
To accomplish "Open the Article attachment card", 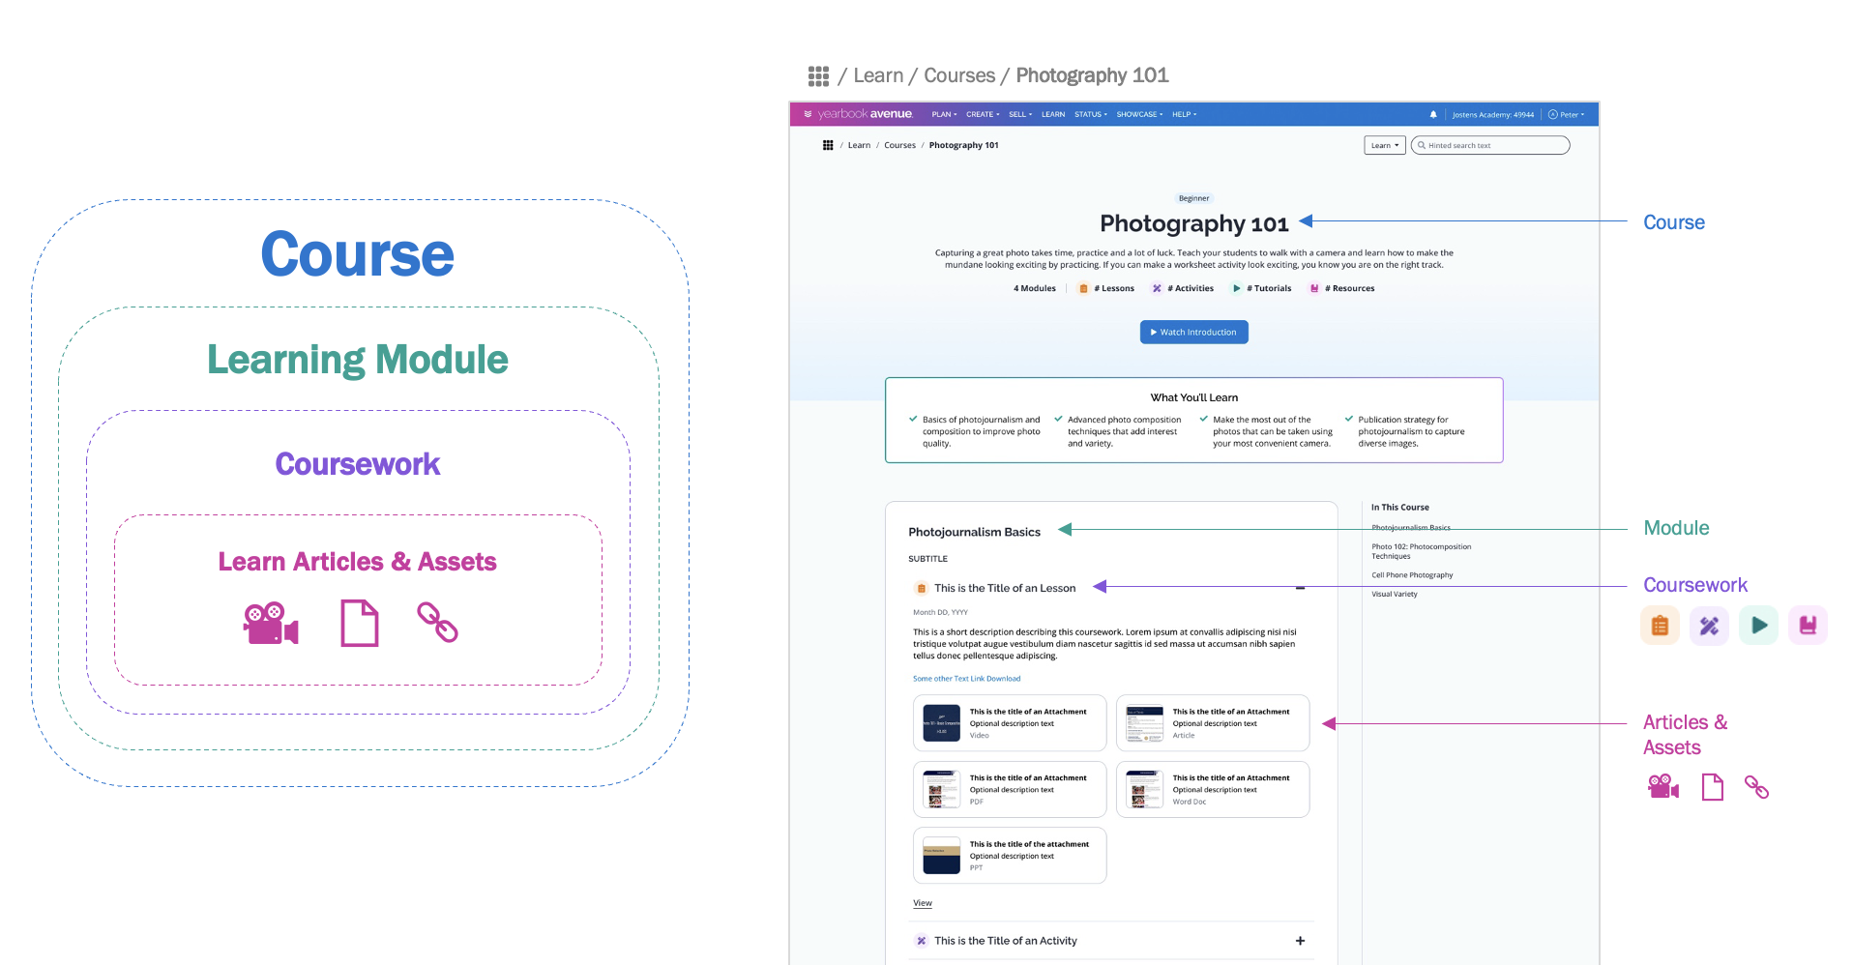I will tap(1213, 722).
